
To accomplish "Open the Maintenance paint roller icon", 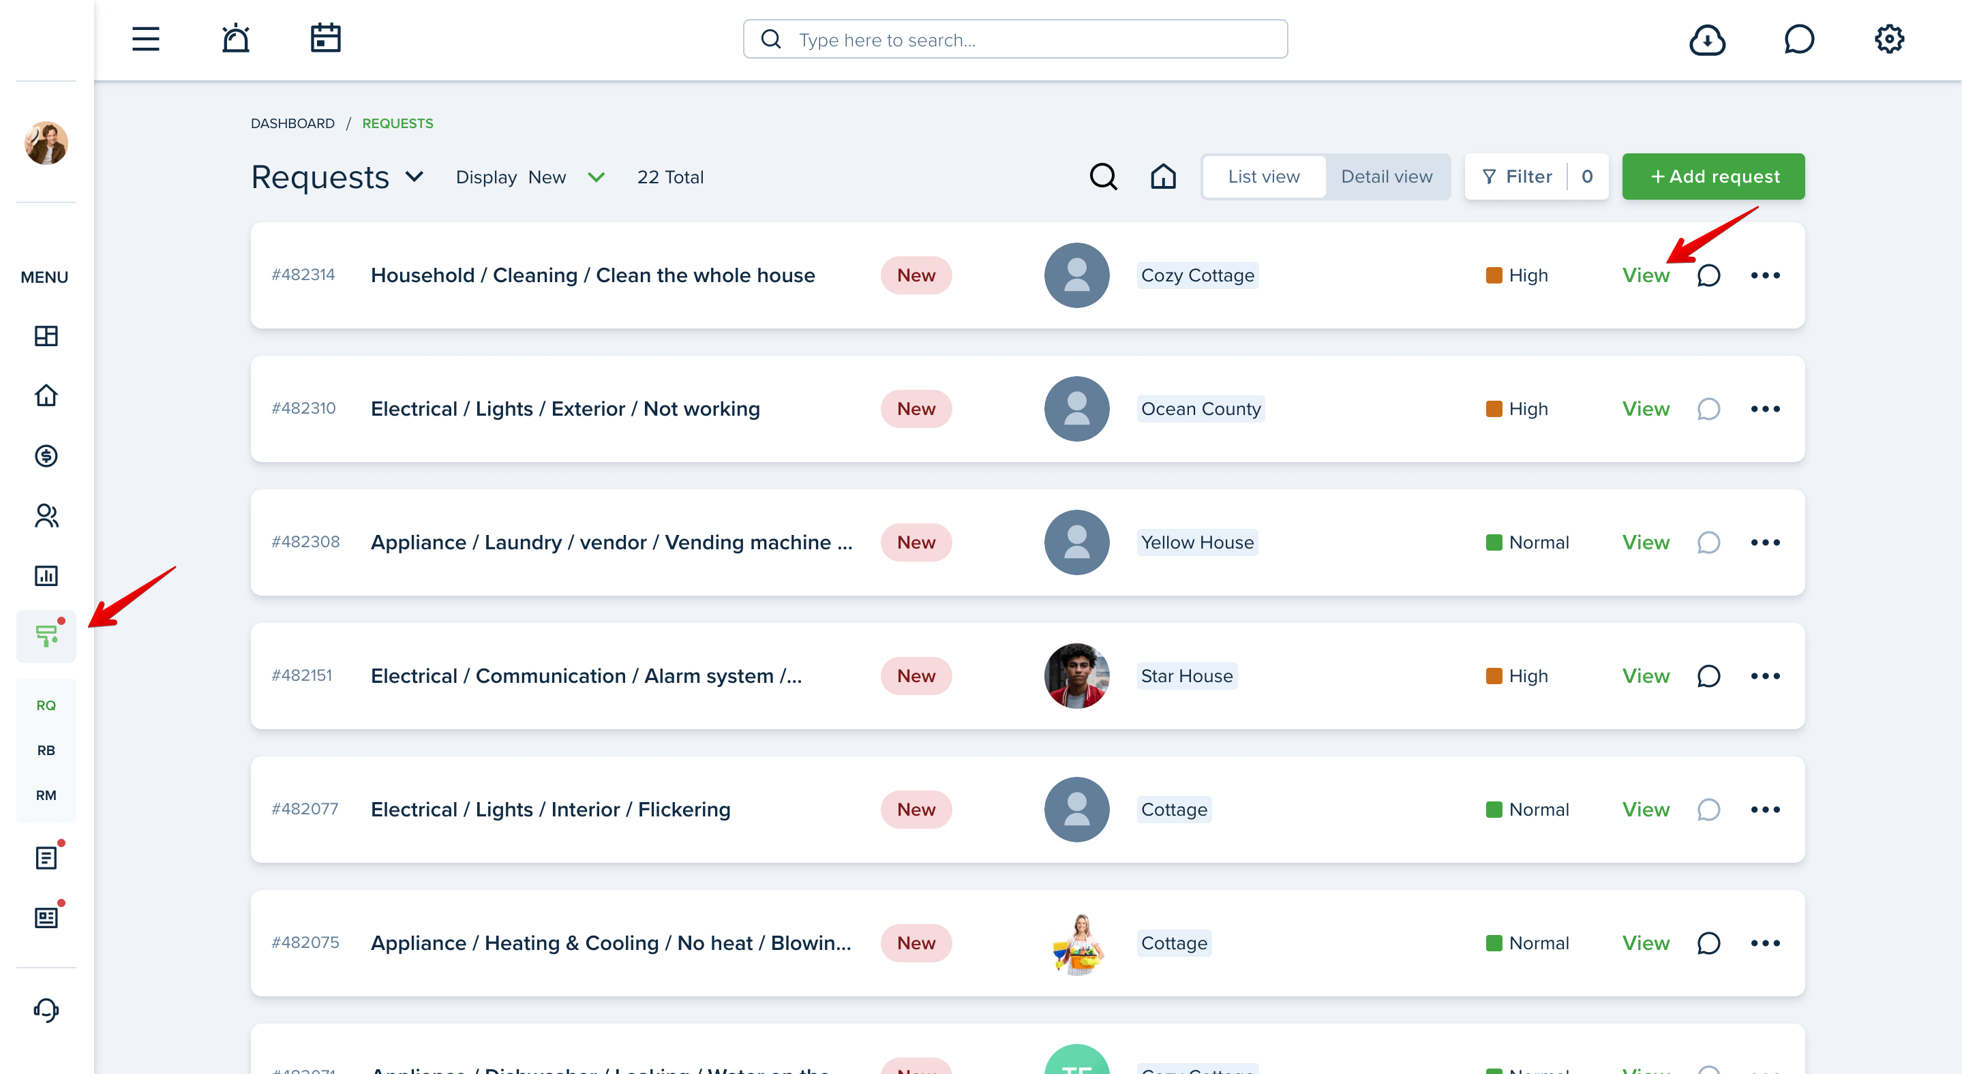I will (46, 636).
